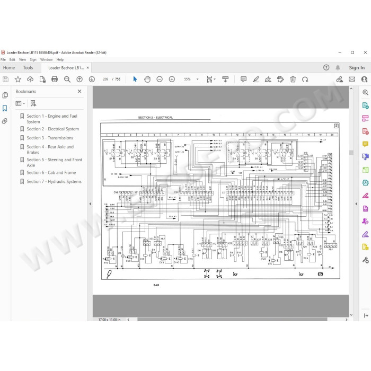Close the Bookmarks panel
371x371 pixels.
[79, 91]
